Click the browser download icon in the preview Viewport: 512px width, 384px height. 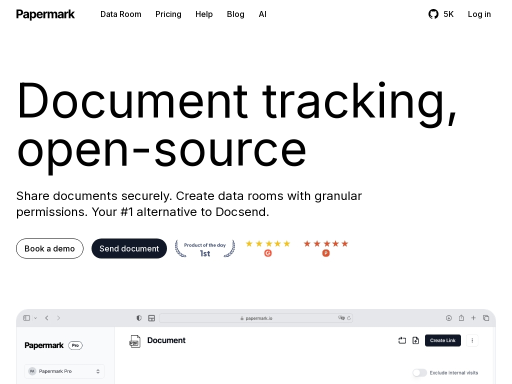448,318
